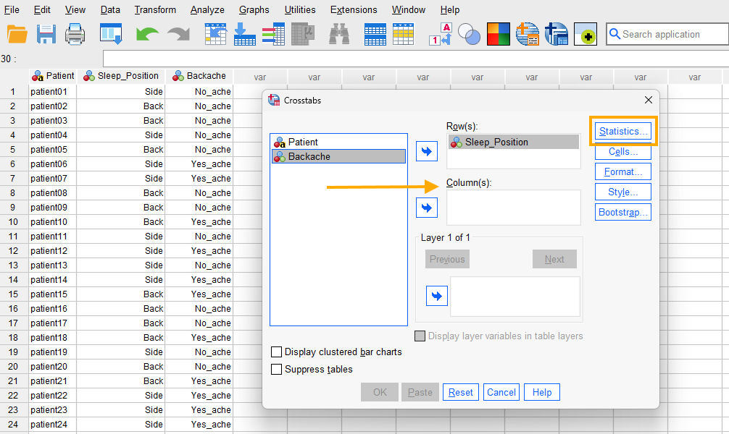
Task: Open a data document via the folder icon
Action: pyautogui.click(x=17, y=34)
